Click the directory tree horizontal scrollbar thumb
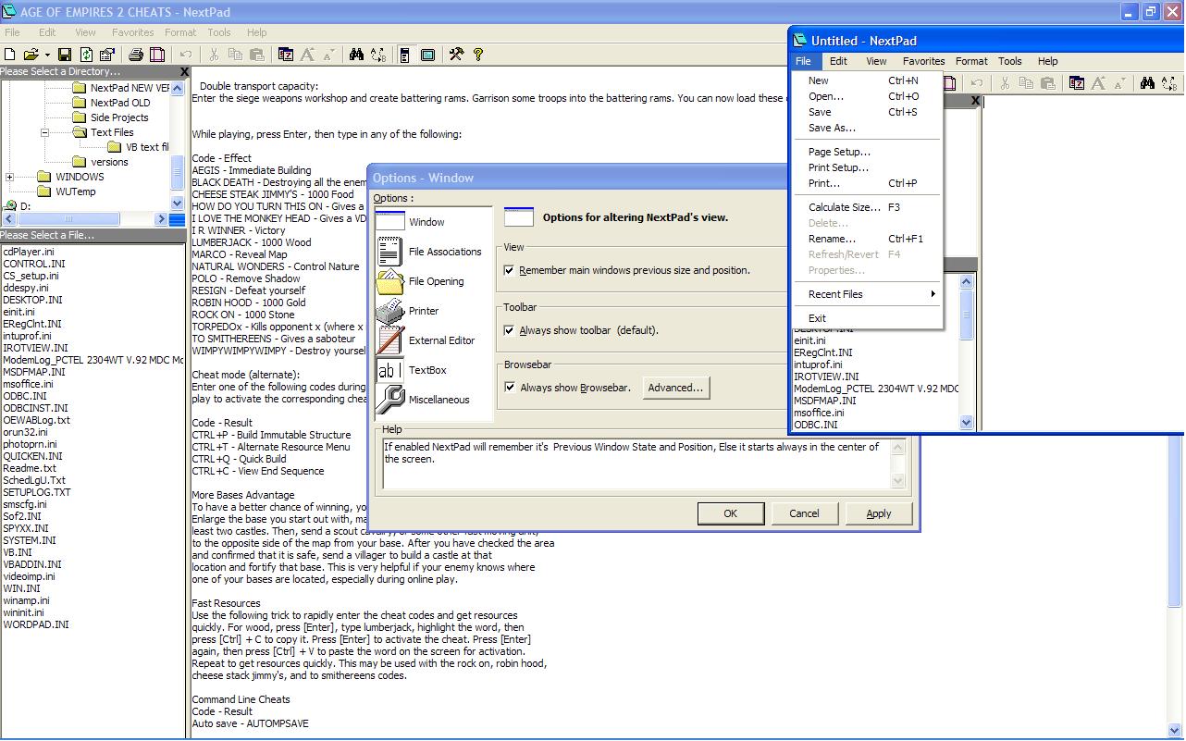Image resolution: width=1186 pixels, height=741 pixels. (x=67, y=219)
